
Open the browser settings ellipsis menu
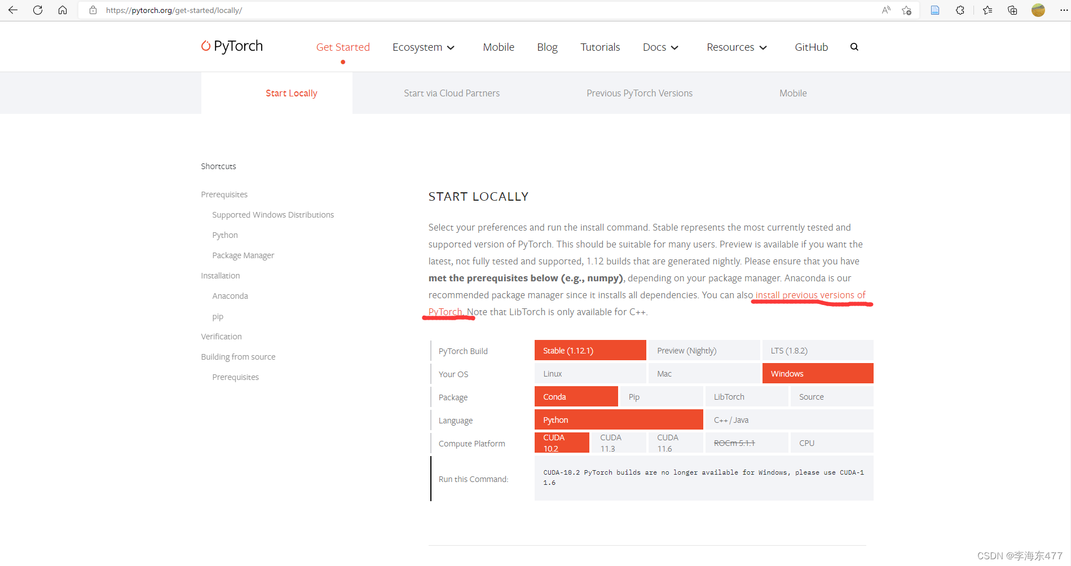(x=1064, y=10)
